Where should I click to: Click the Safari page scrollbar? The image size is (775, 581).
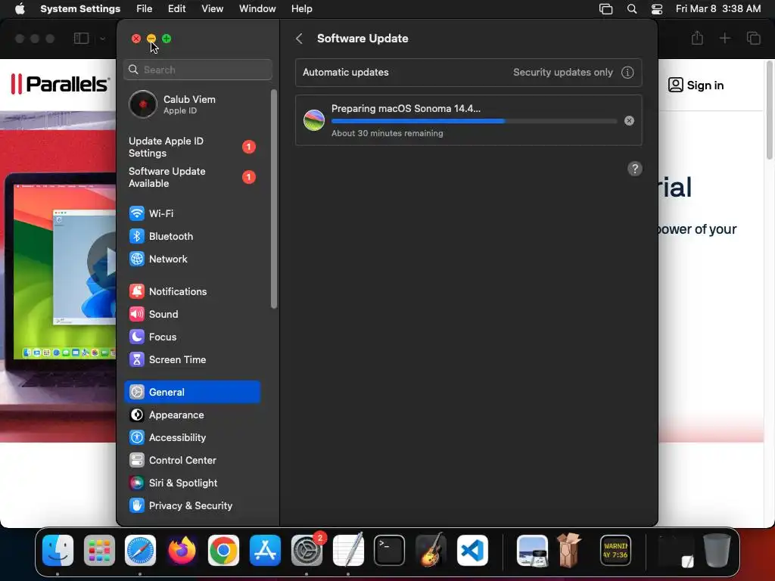(x=770, y=110)
